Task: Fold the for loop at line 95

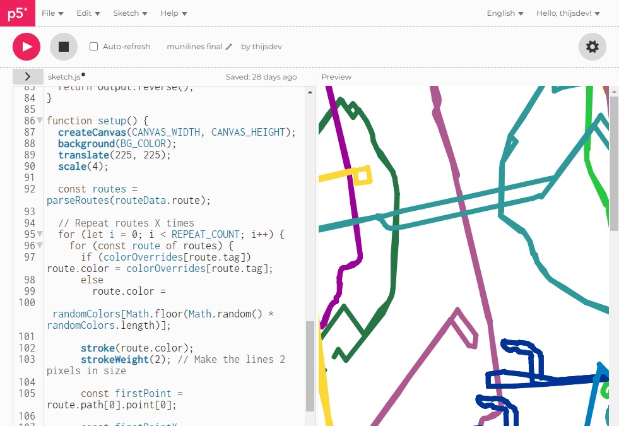Action: tap(40, 234)
